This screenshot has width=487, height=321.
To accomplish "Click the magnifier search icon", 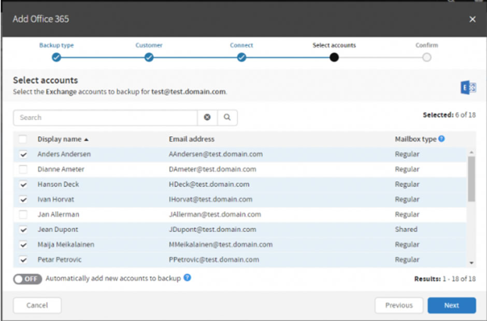I will pos(227,118).
